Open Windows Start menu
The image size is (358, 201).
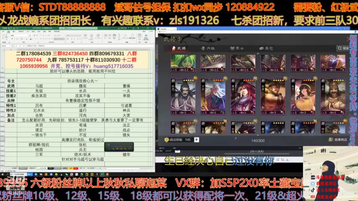[x=3, y=174]
